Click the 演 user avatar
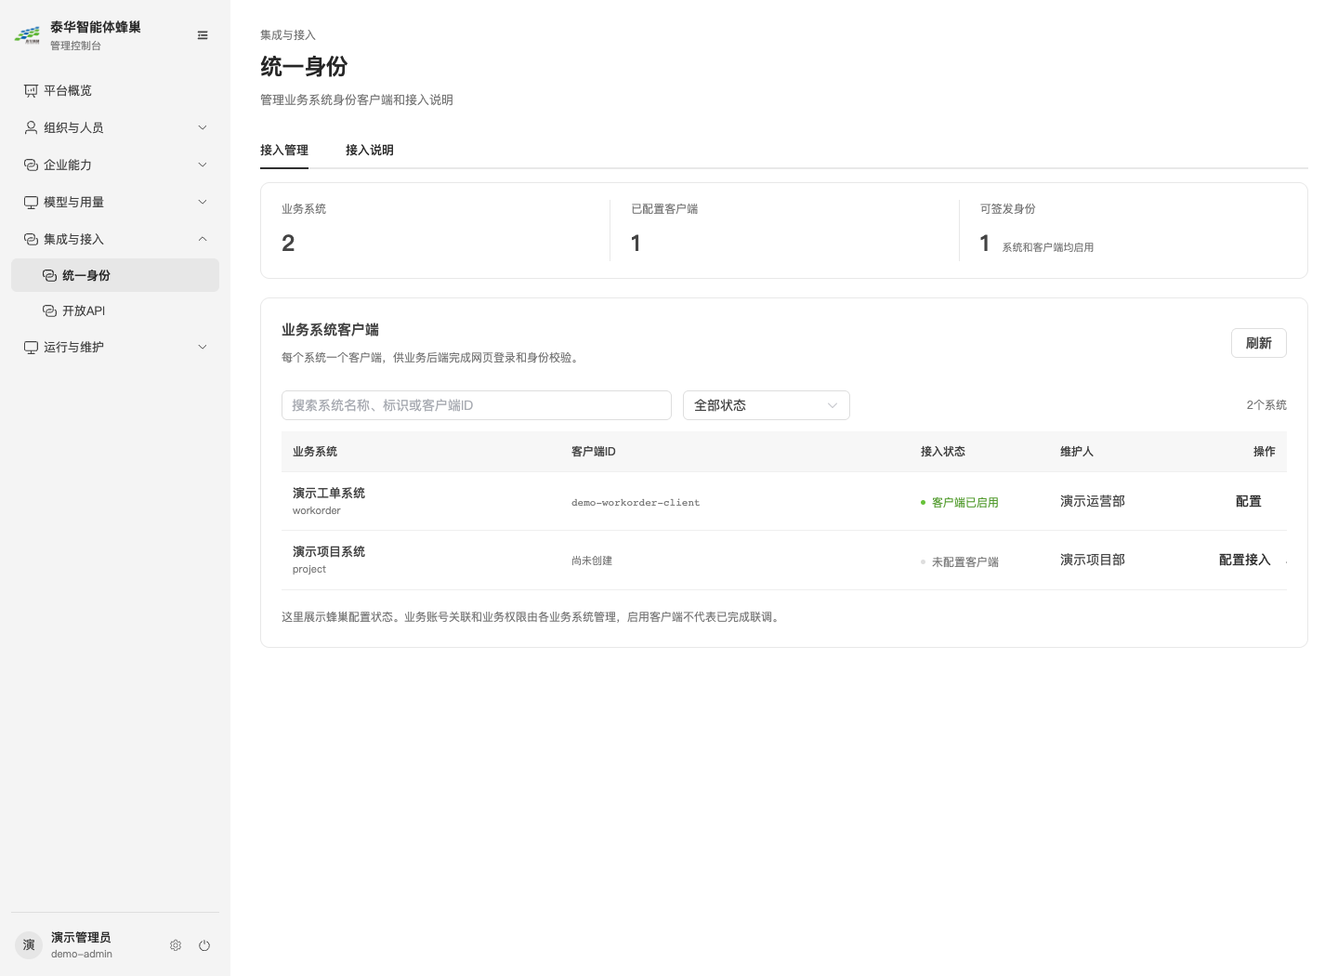1338x976 pixels. coord(29,944)
